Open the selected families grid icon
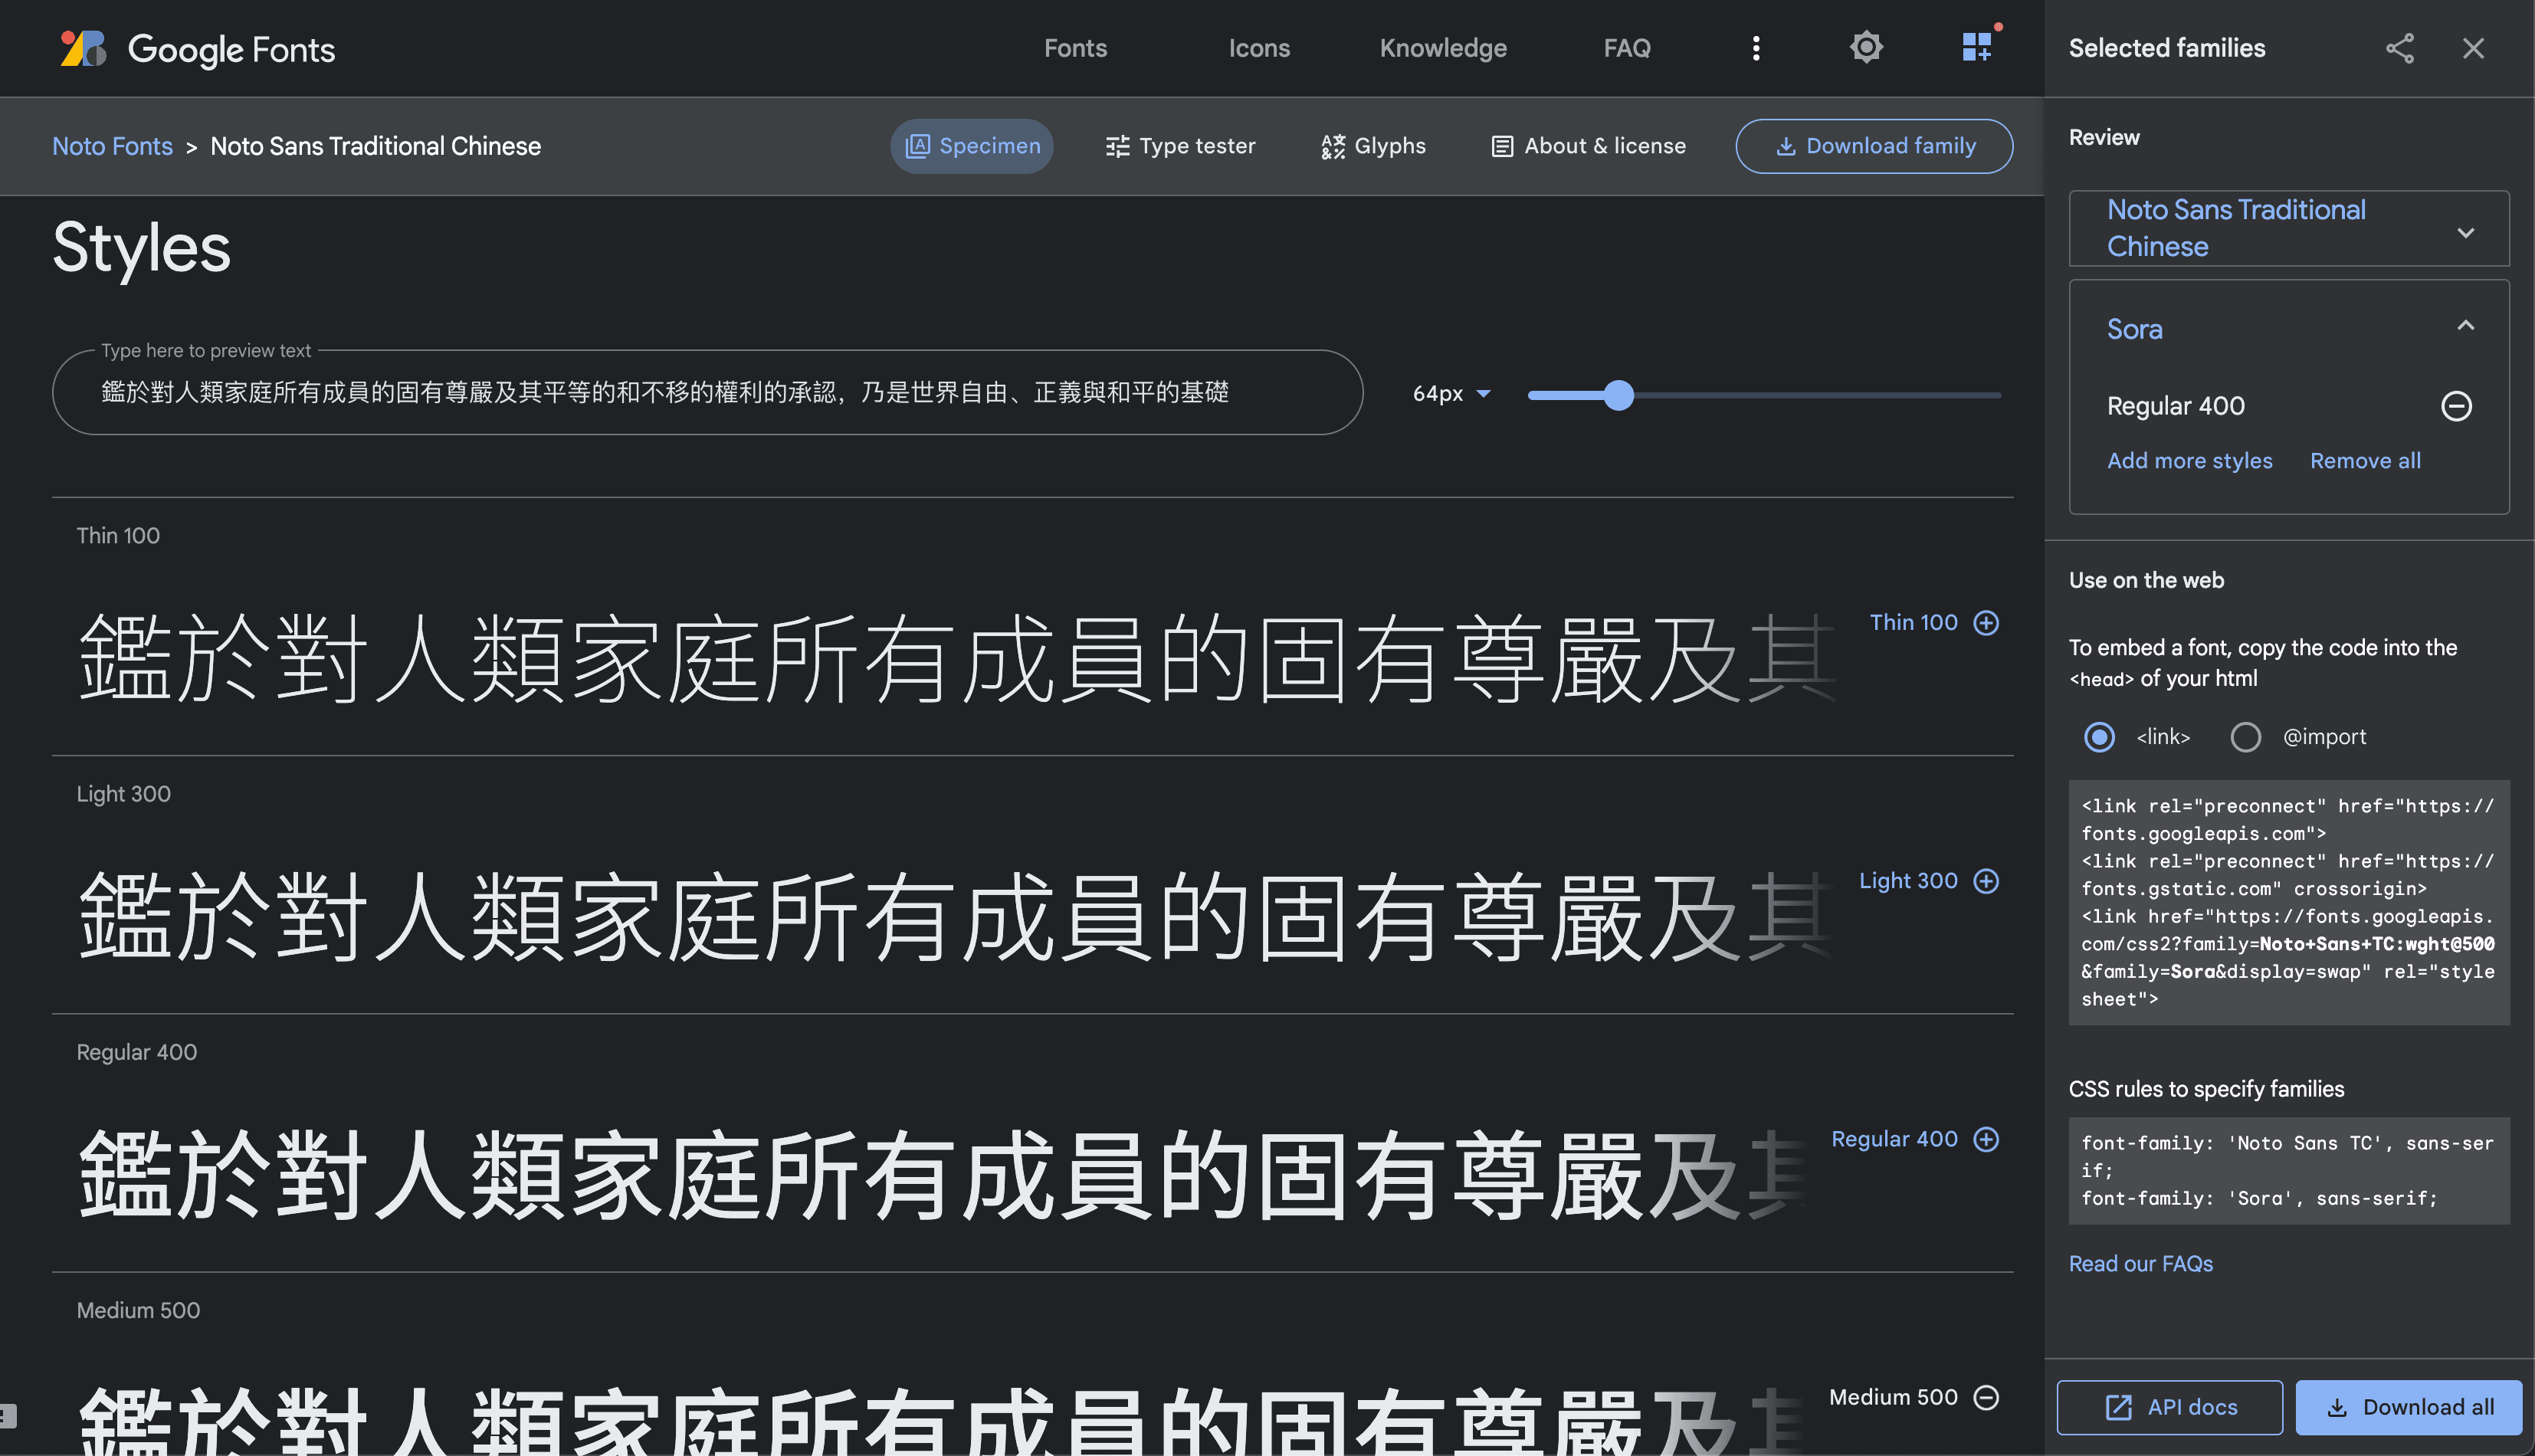 pyautogui.click(x=1977, y=47)
